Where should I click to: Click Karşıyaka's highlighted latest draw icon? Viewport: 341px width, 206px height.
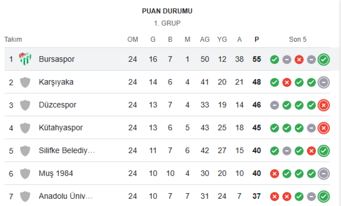[x=324, y=82]
